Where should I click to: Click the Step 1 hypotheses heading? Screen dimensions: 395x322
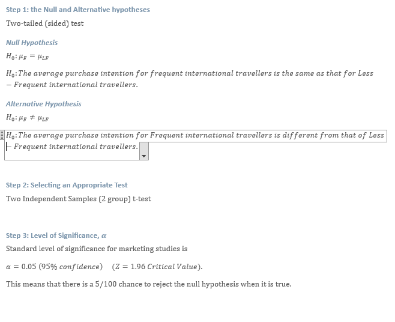pos(78,10)
